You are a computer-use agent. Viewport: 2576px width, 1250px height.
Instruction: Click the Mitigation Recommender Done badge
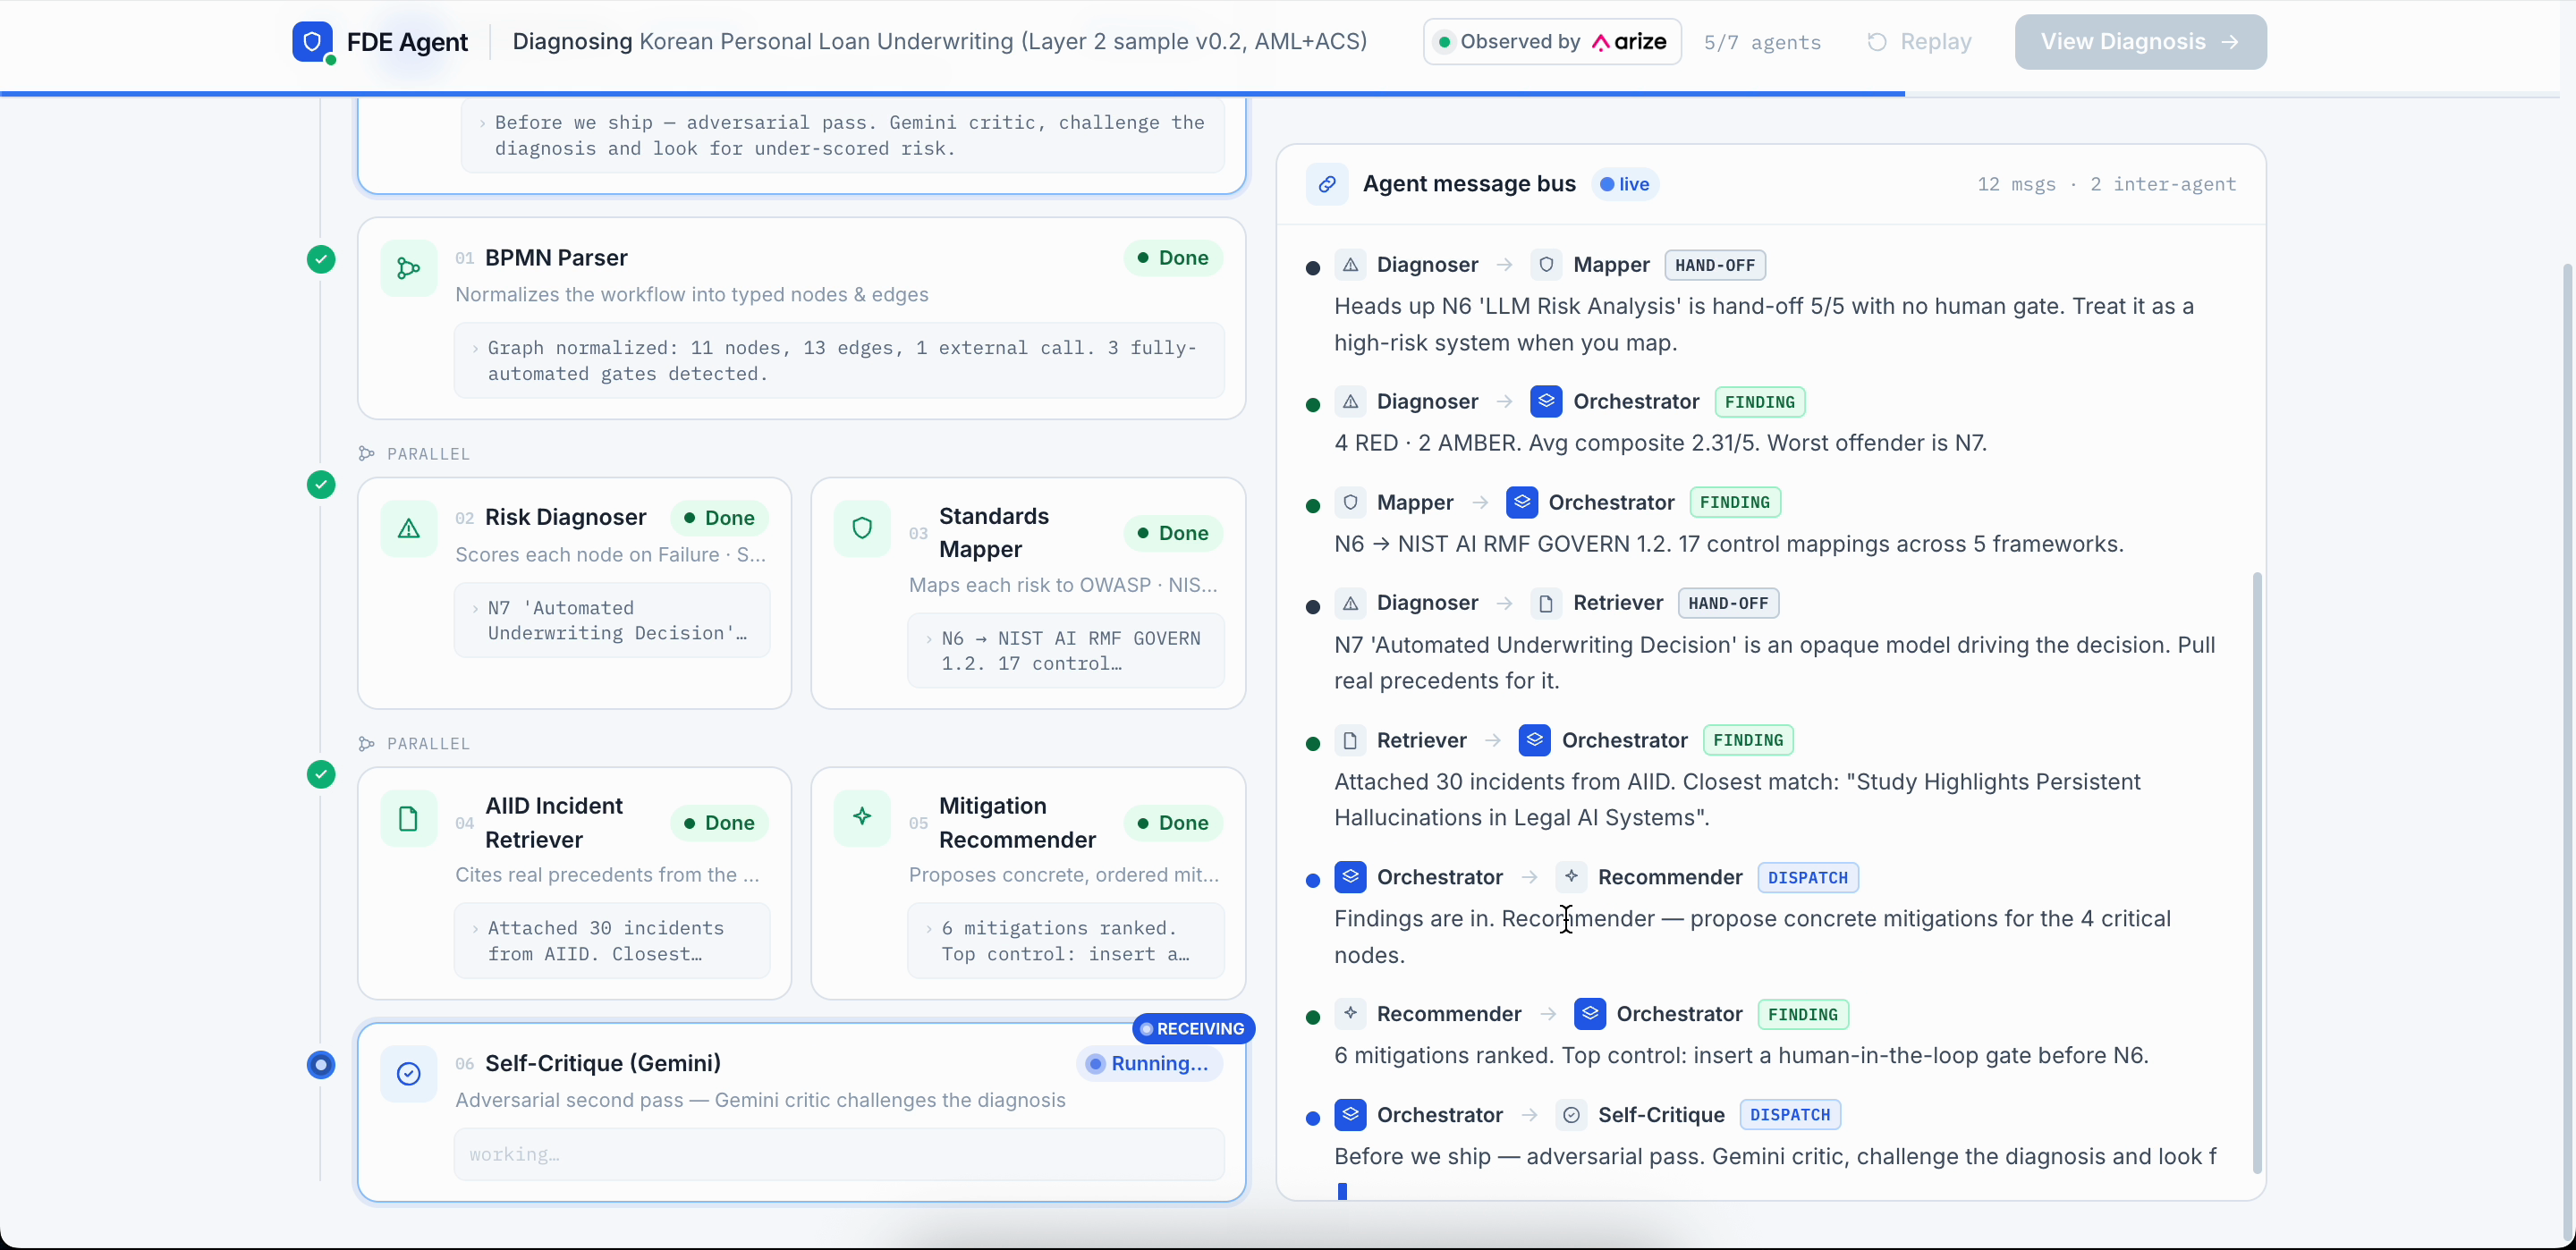point(1173,823)
